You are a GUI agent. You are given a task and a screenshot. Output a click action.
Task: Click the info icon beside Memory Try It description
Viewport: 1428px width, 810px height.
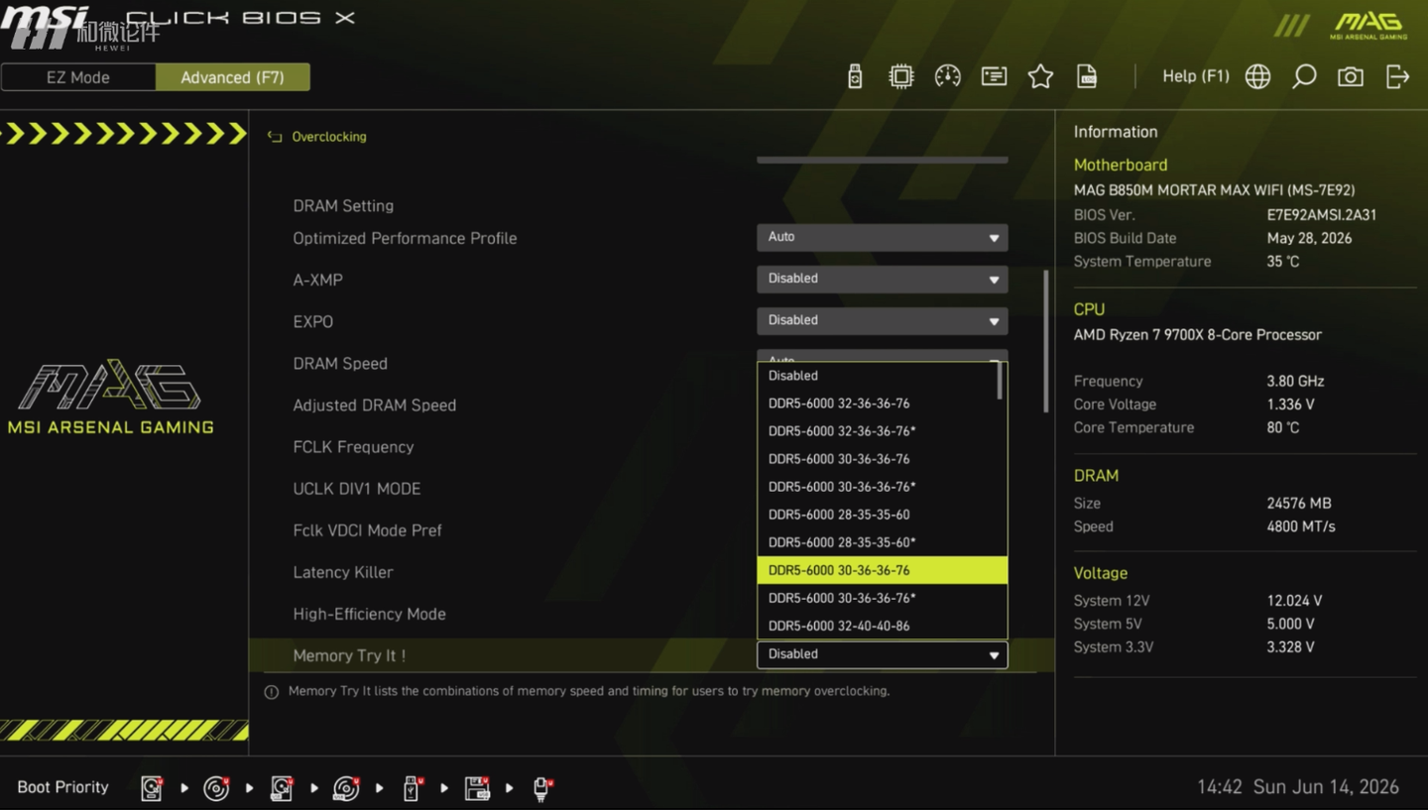[272, 692]
